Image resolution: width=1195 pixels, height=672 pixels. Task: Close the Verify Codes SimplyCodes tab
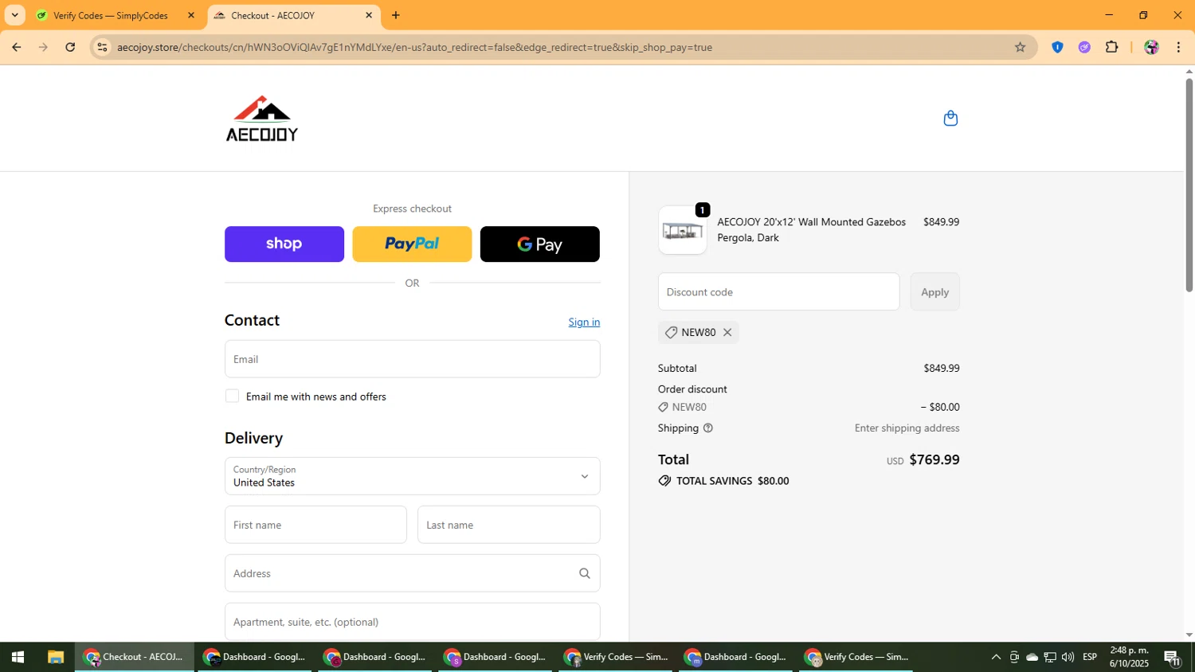pos(190,15)
